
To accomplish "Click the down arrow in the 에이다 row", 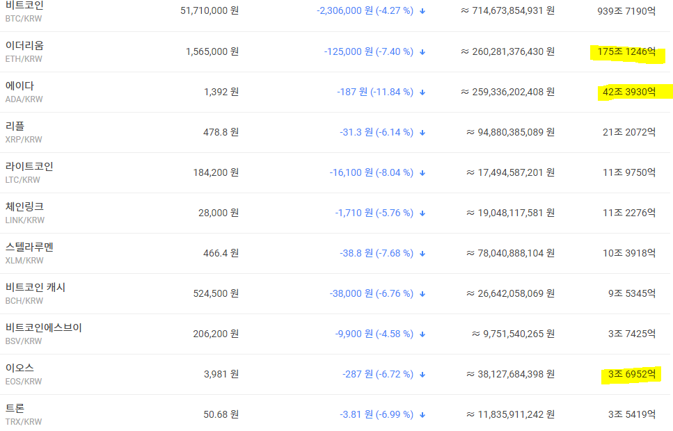I will pos(422,92).
